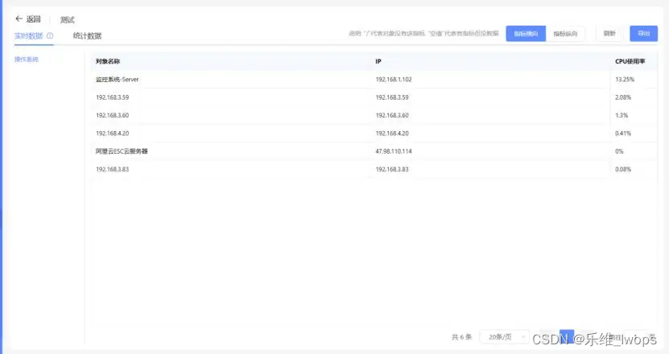Open the 20条/页 page size dropdown
Viewport: 669px width, 354px height.
coord(505,337)
